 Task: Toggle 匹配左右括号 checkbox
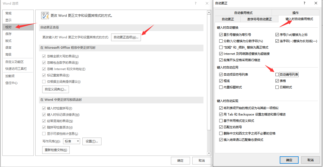(x=221, y=127)
